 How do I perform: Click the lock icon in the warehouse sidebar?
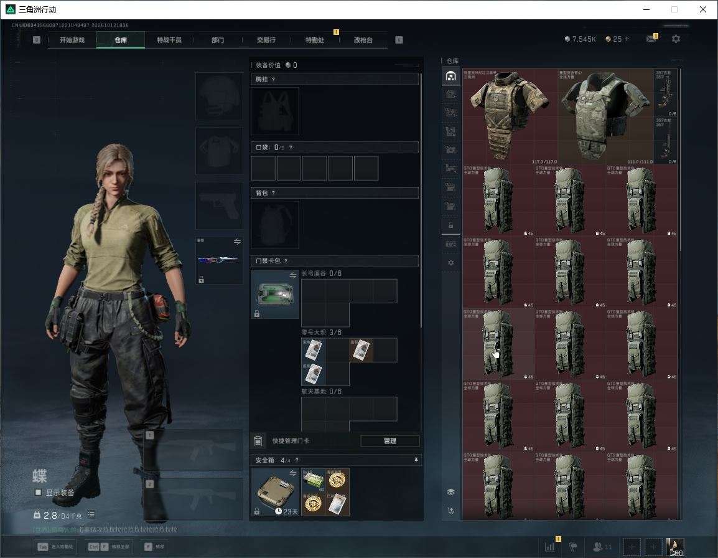point(450,225)
